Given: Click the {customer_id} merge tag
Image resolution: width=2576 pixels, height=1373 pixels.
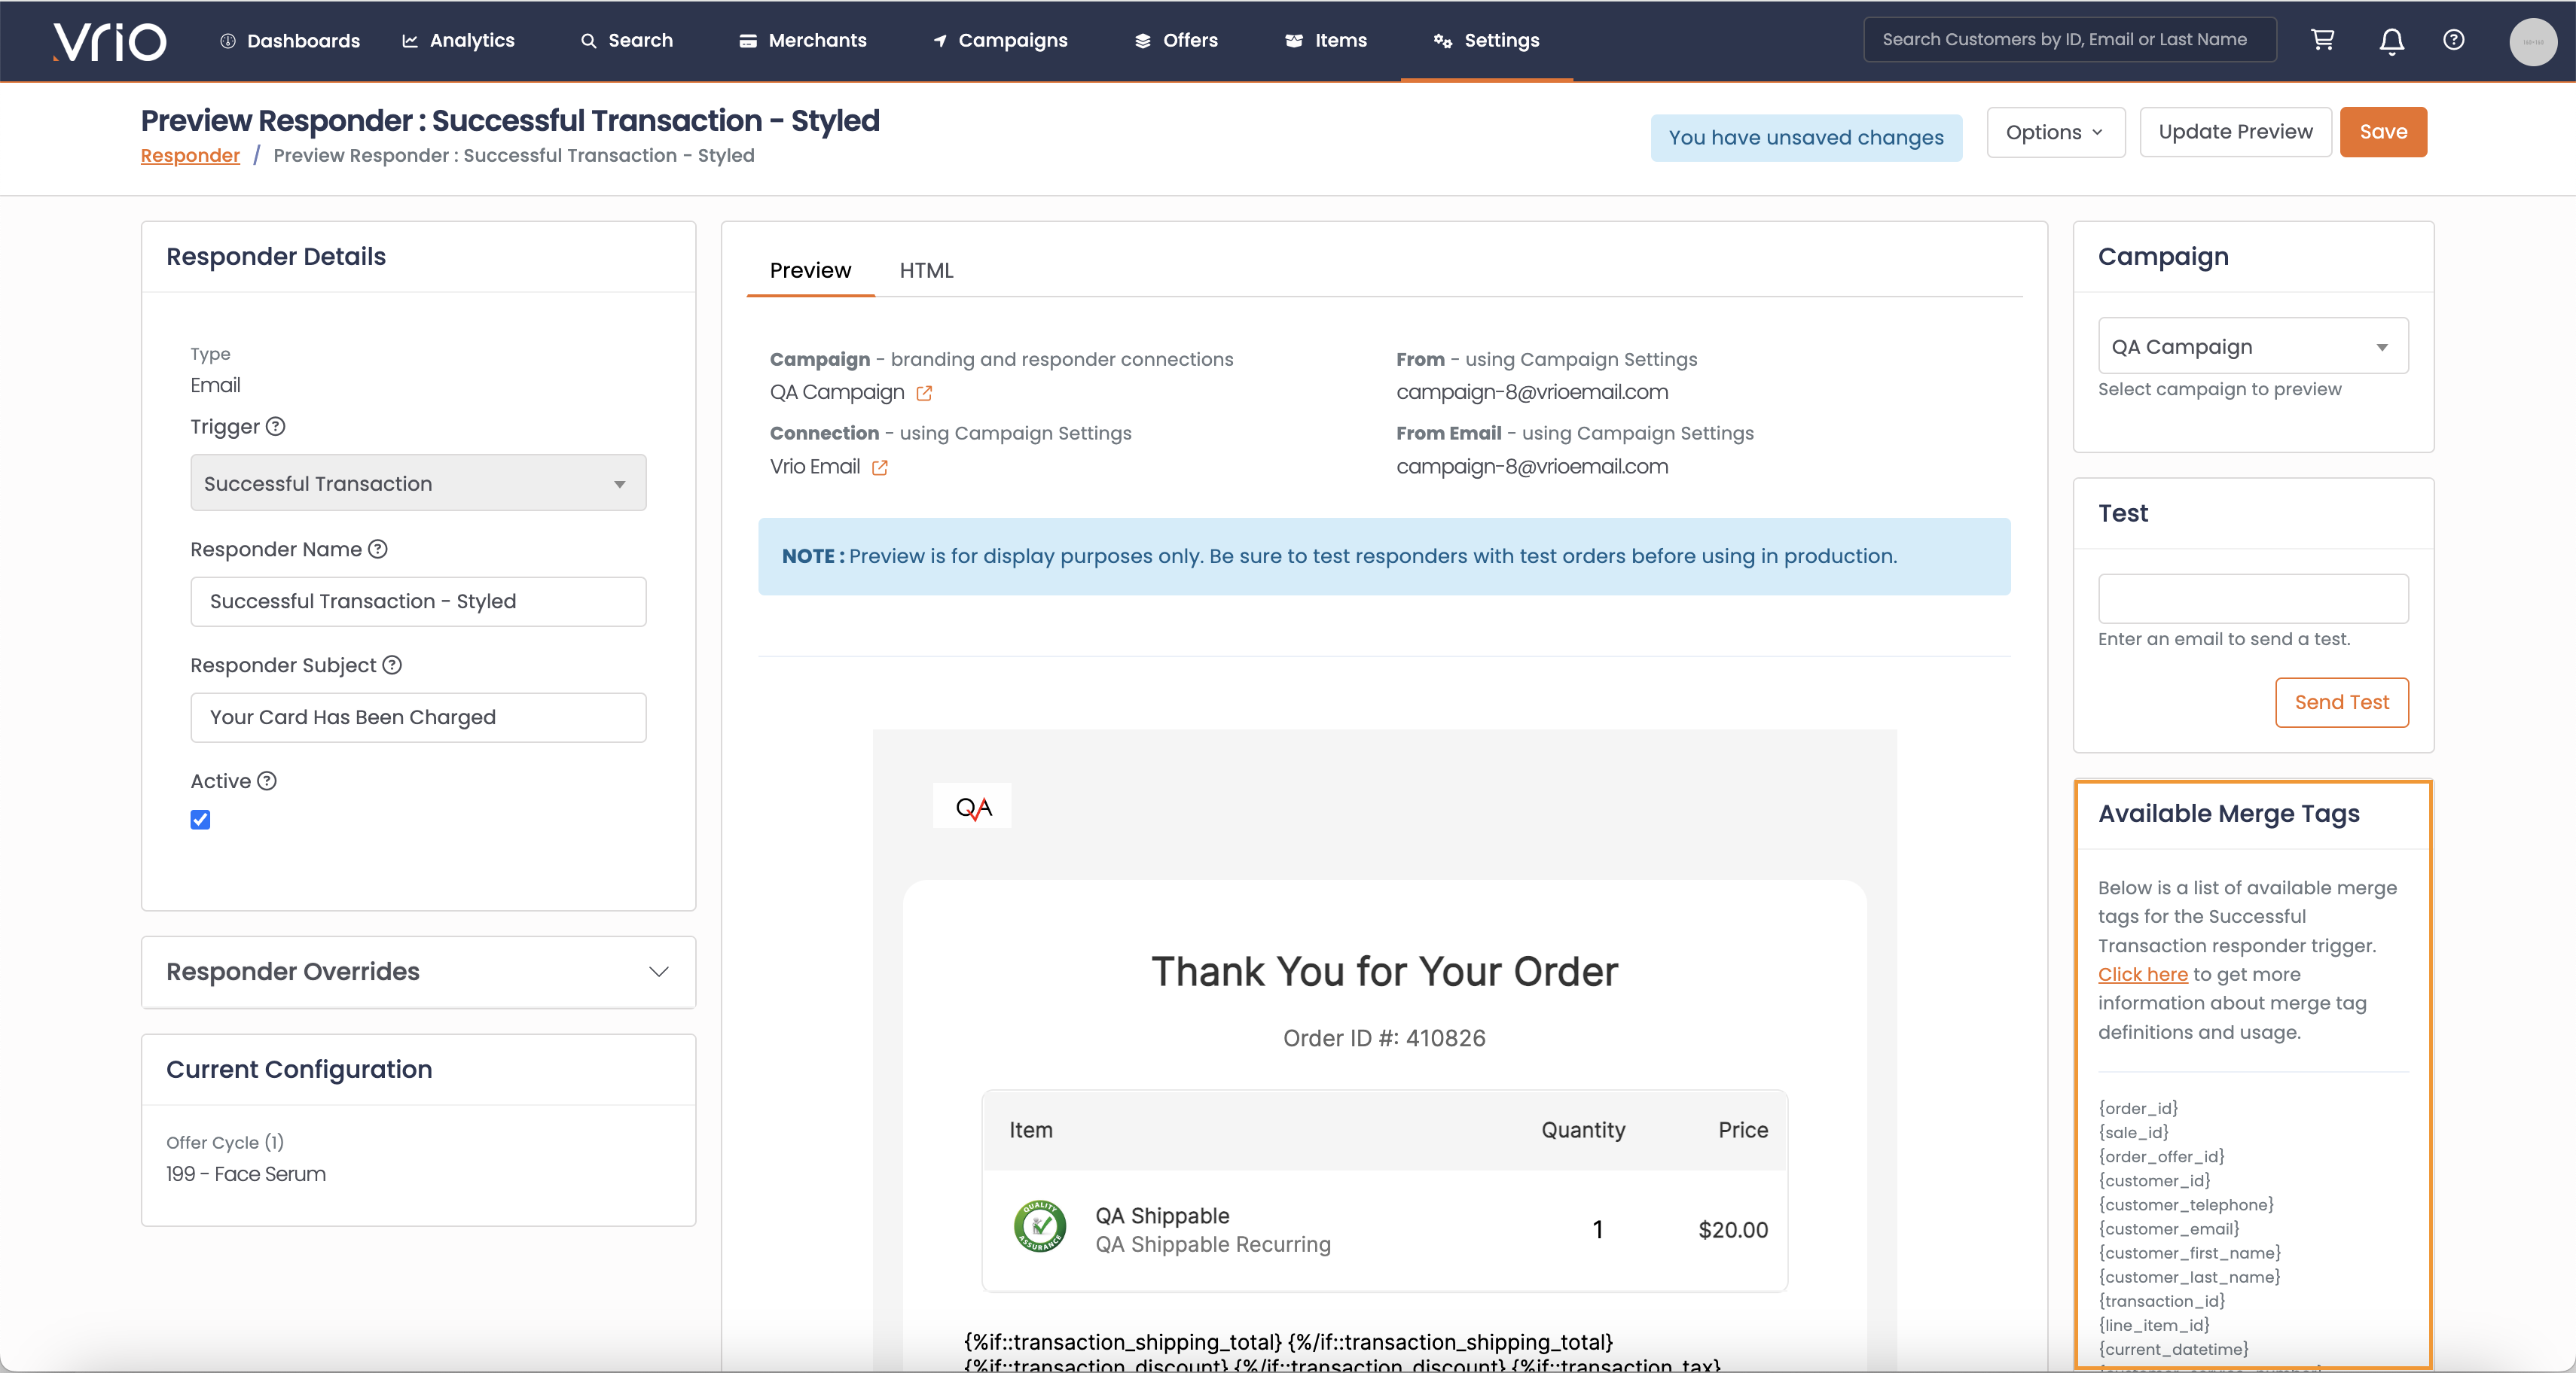Looking at the screenshot, I should pos(2154,1180).
